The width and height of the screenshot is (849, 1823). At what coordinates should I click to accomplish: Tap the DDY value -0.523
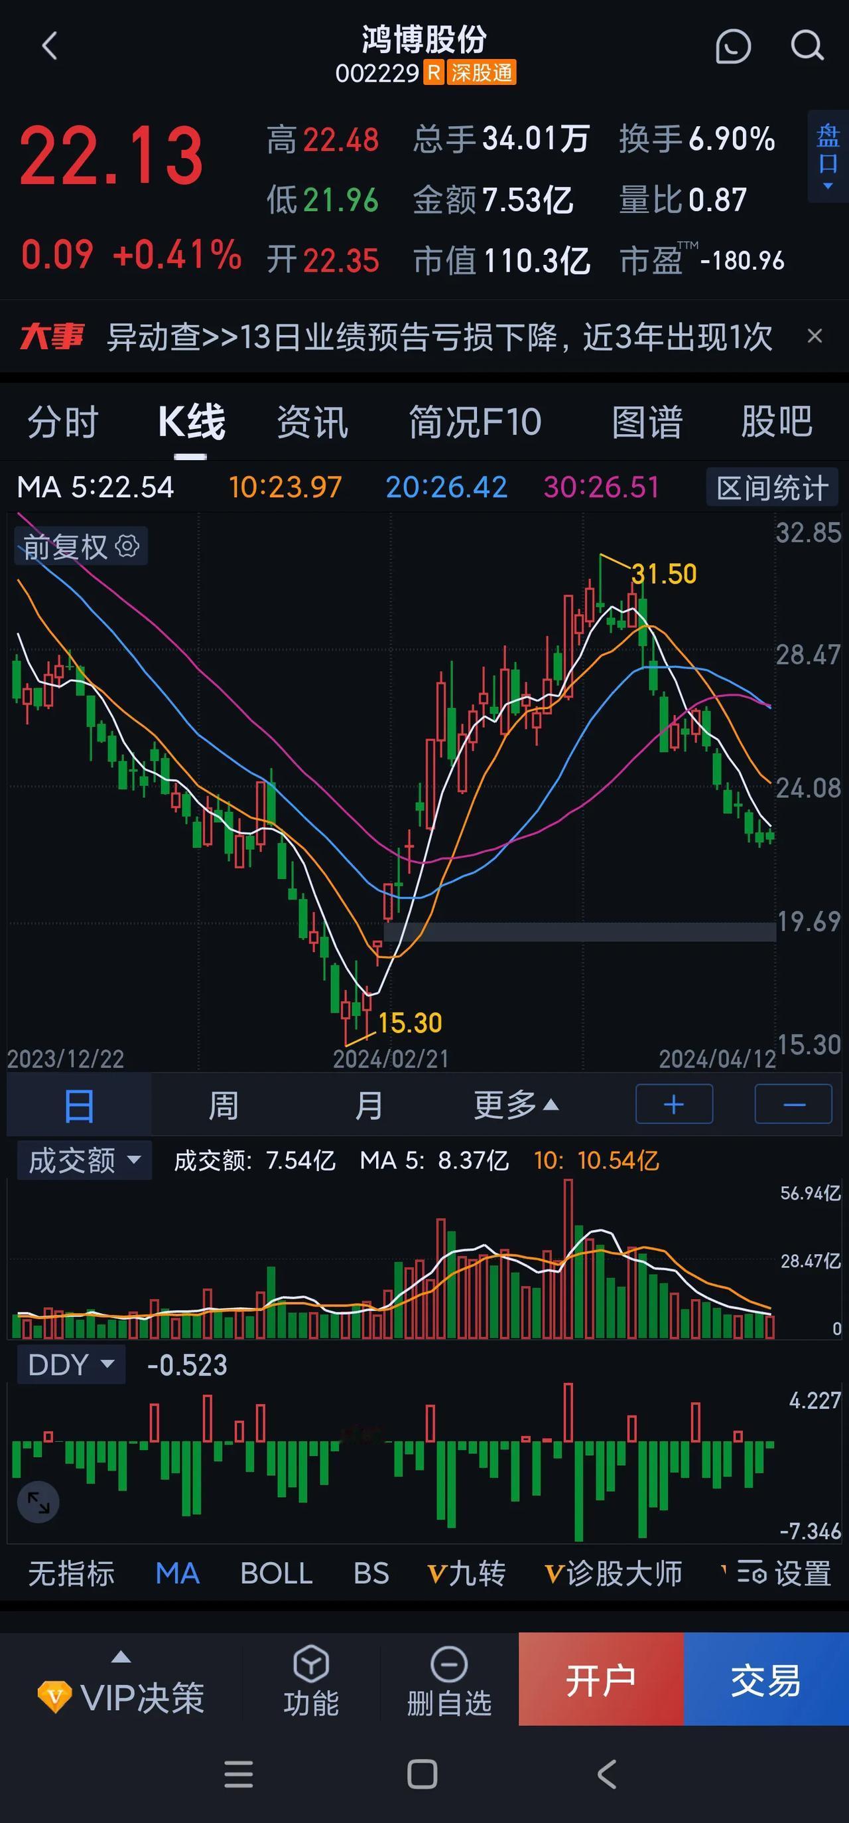coord(187,1364)
